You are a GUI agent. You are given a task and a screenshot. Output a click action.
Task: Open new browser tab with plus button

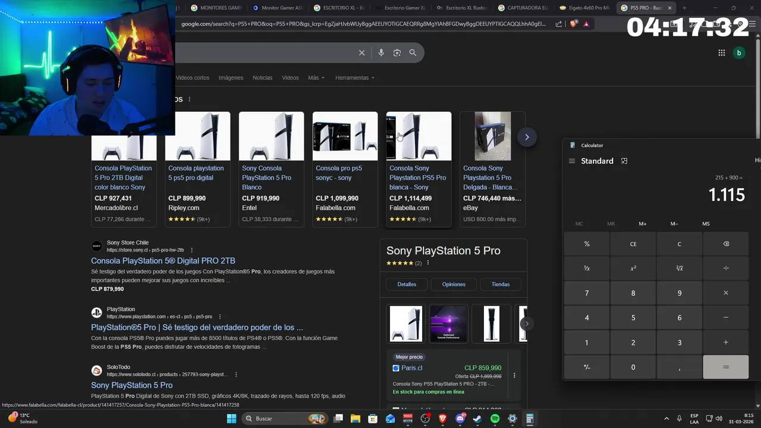tap(684, 8)
